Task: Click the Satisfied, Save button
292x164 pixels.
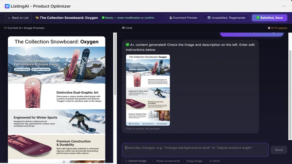Action: tap(269, 18)
